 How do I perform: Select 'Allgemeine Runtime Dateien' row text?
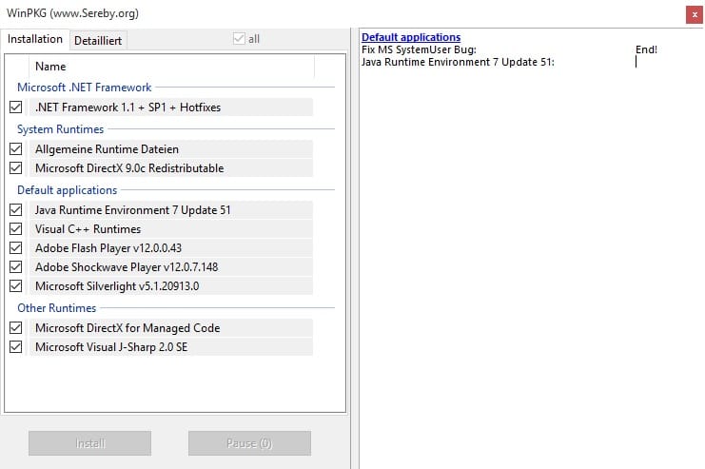tap(107, 148)
